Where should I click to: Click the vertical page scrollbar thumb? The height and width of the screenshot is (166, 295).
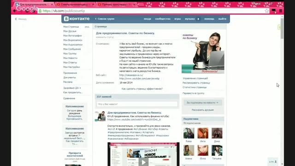point(282,29)
